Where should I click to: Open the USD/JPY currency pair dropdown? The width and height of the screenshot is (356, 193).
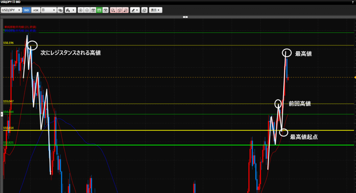(11, 10)
